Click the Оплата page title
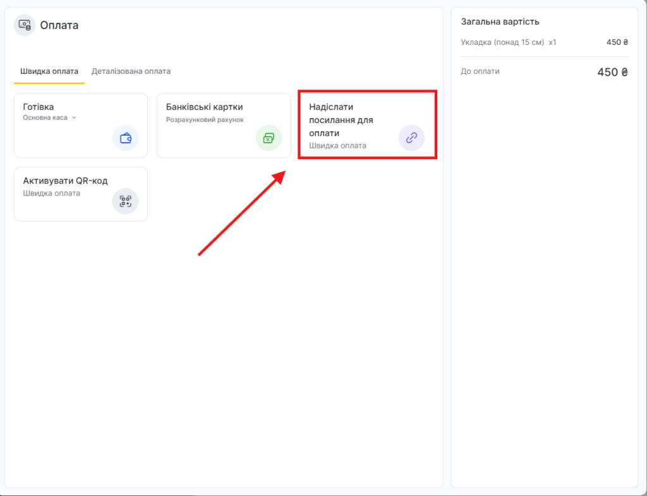 [59, 25]
